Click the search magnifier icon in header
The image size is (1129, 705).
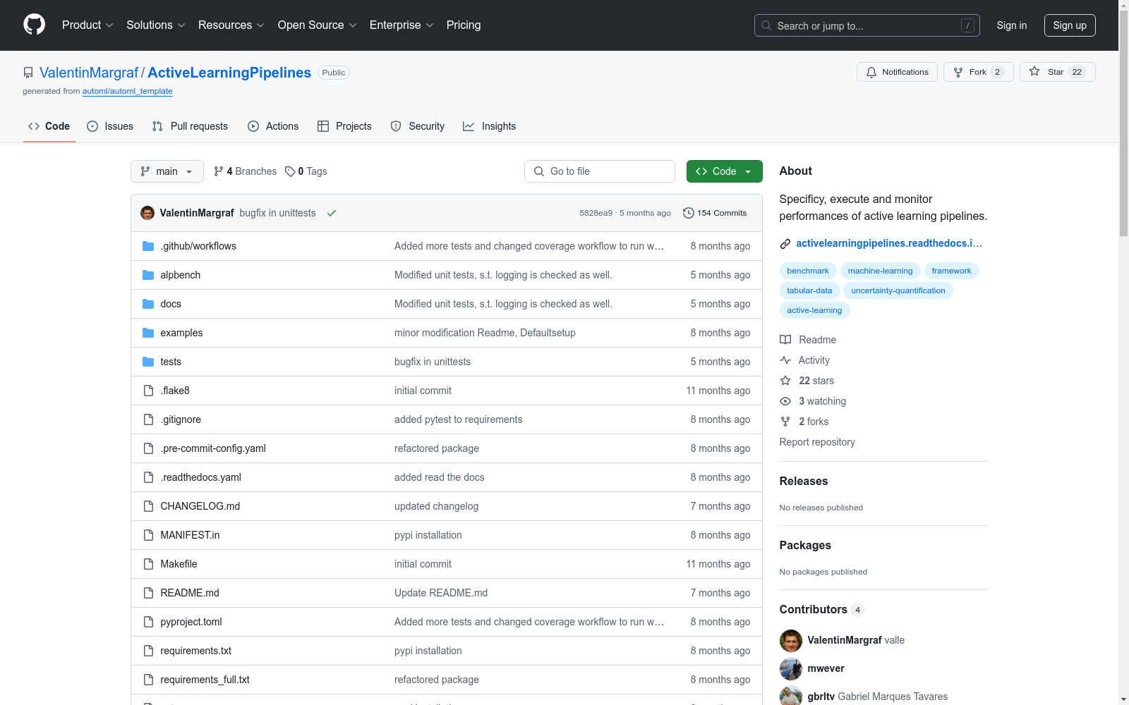point(766,25)
